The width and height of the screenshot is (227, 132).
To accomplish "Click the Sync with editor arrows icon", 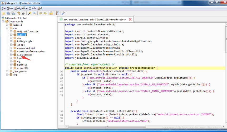I will (19, 13).
